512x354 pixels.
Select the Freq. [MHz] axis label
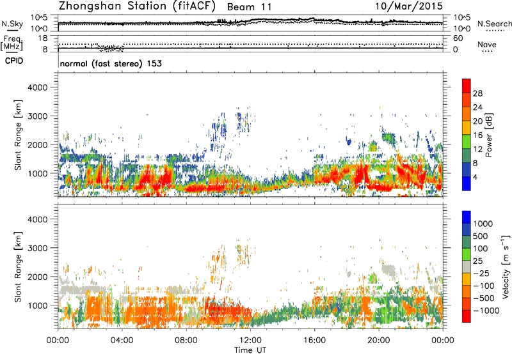point(12,43)
